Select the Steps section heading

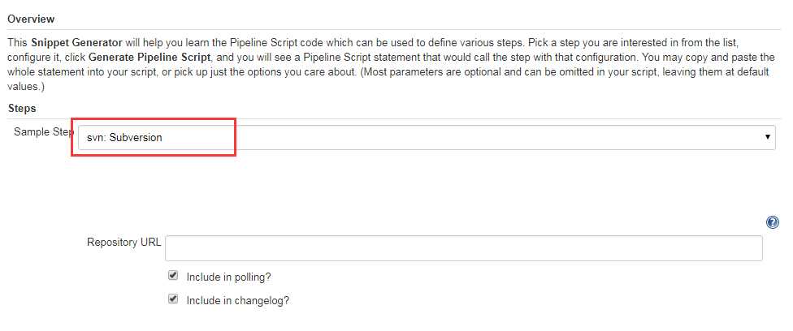[x=22, y=109]
